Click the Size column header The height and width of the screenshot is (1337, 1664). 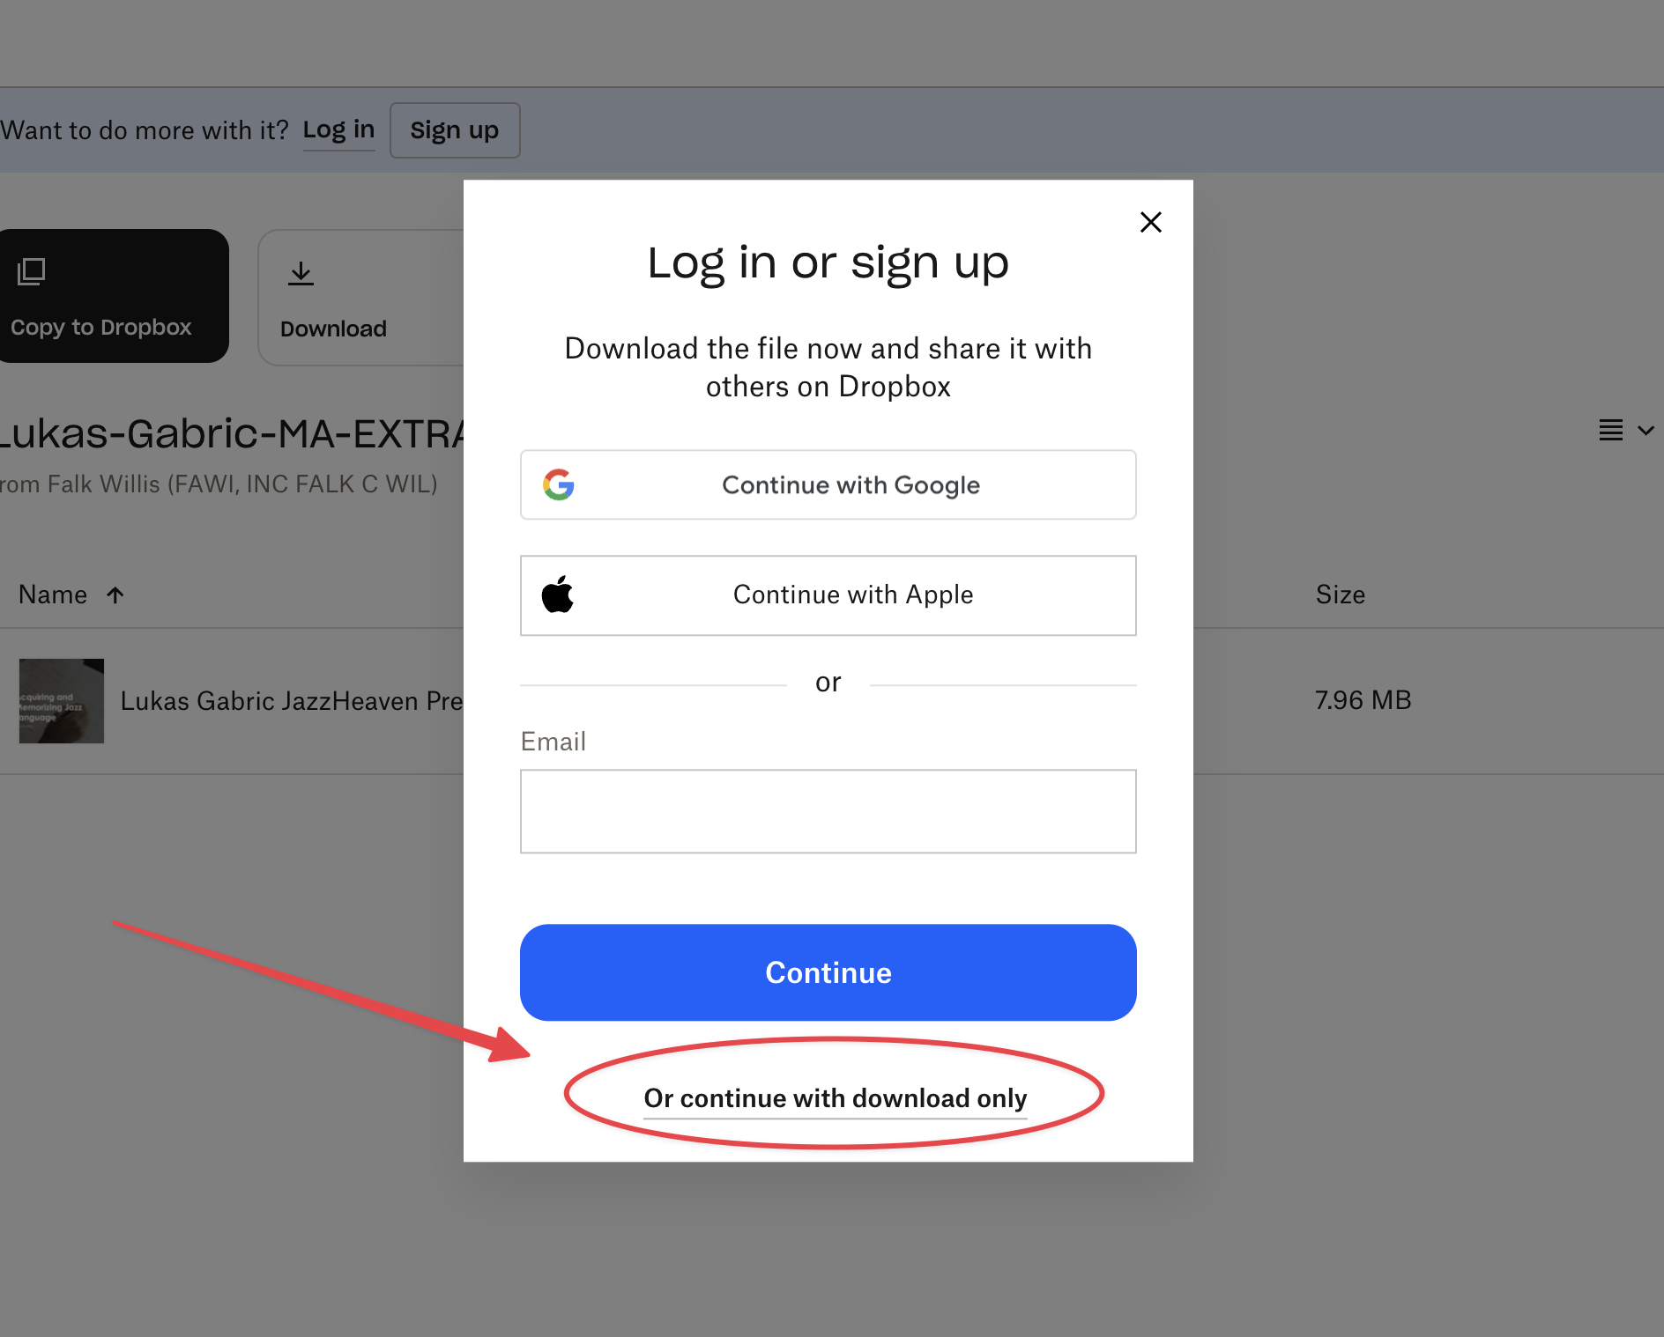tap(1340, 595)
